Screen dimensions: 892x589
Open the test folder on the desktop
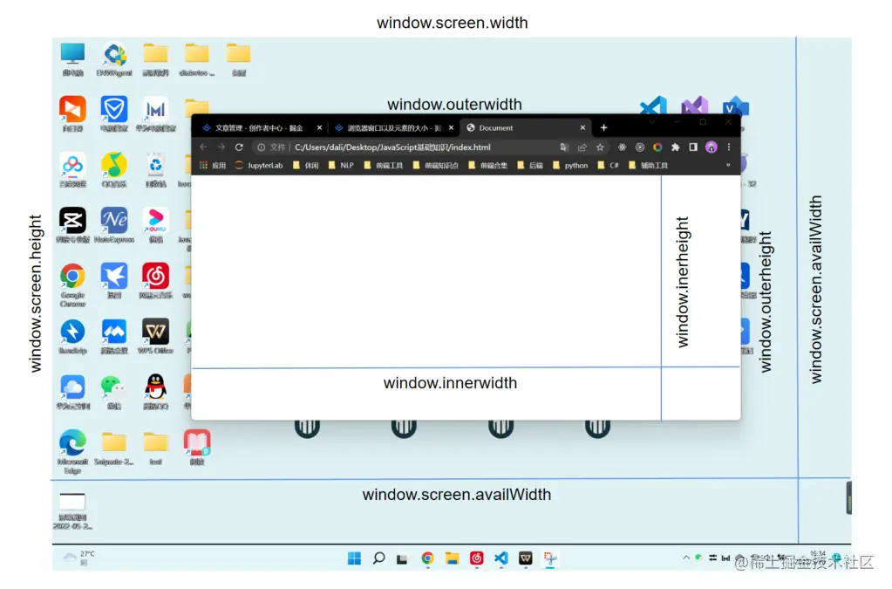tap(155, 448)
